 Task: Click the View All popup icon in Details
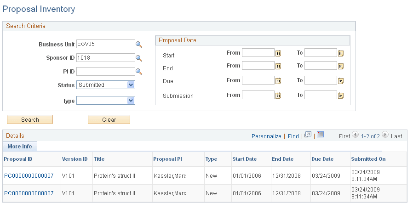tap(308, 135)
